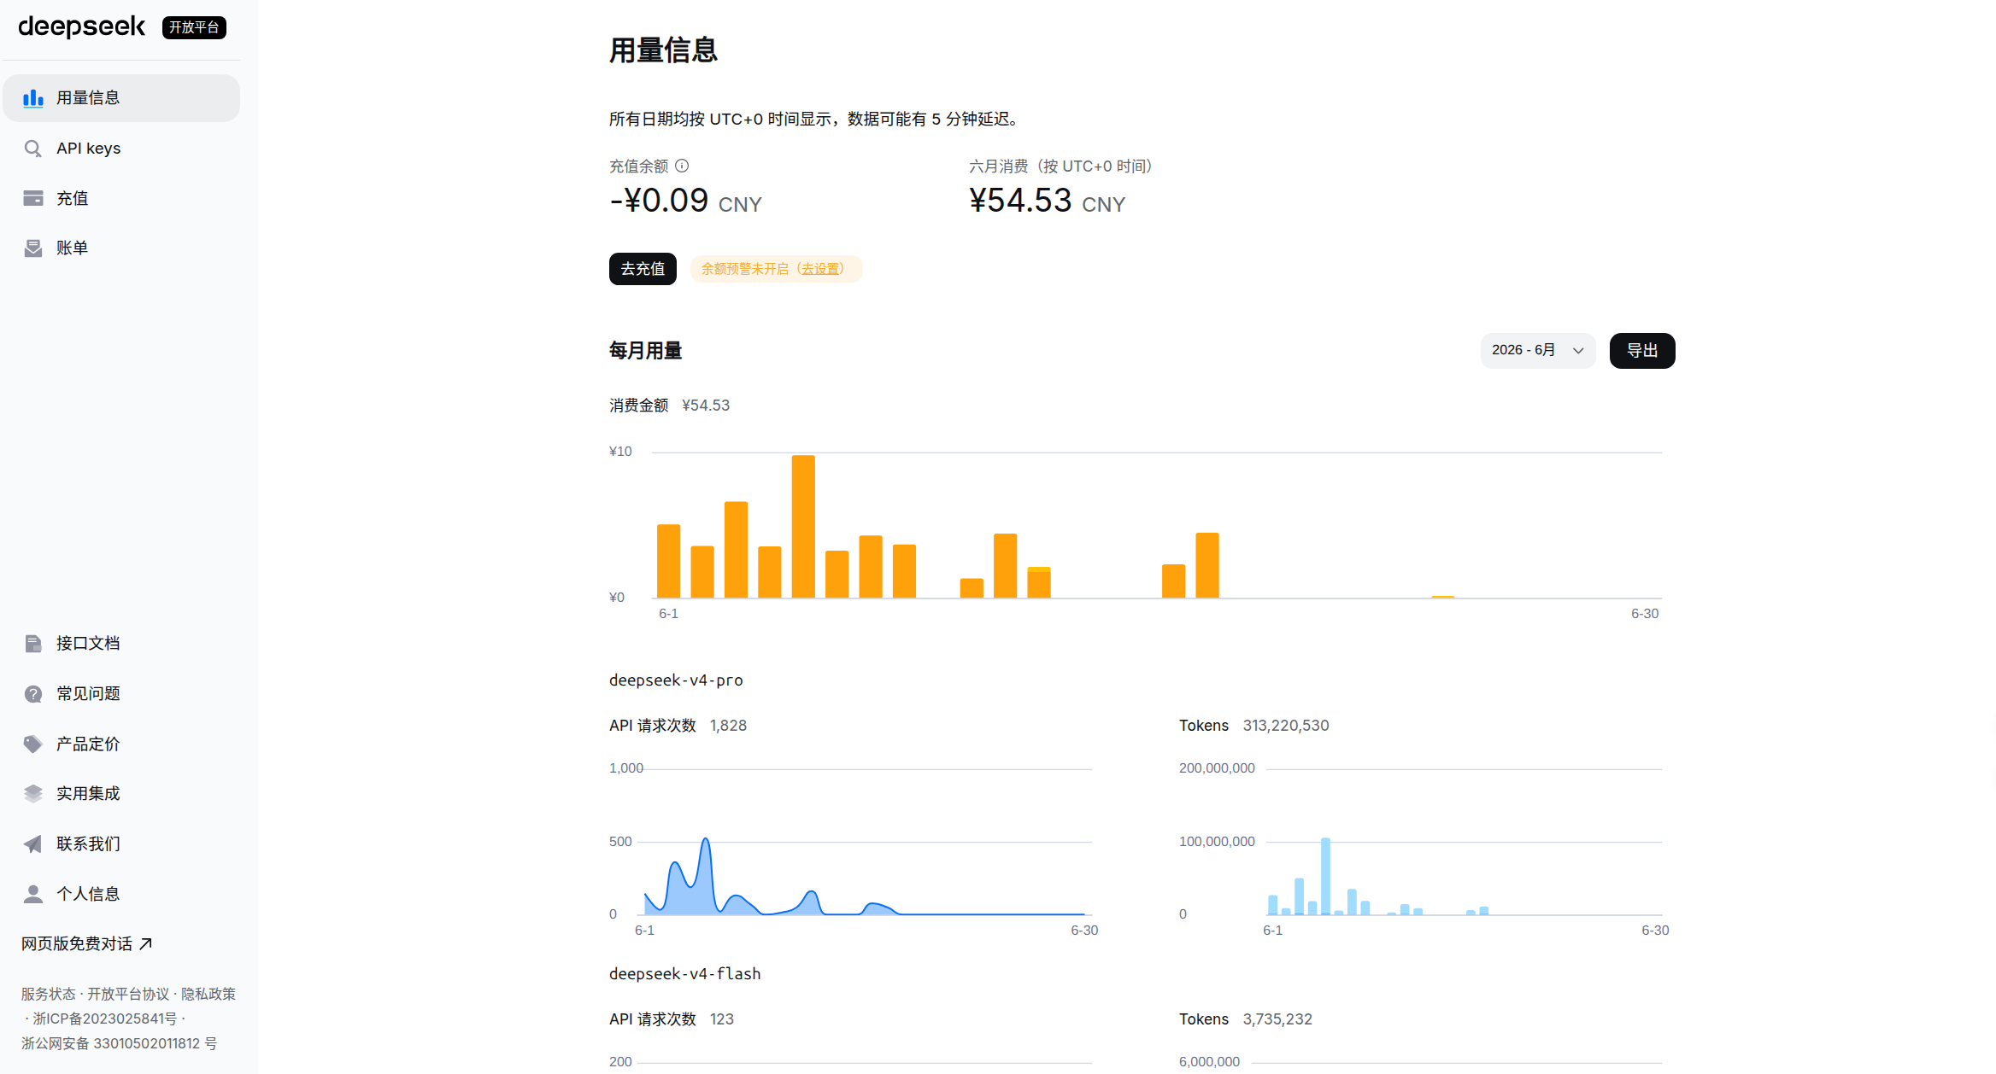1996x1074 pixels.
Task: Click the API docs document icon
Action: (33, 644)
